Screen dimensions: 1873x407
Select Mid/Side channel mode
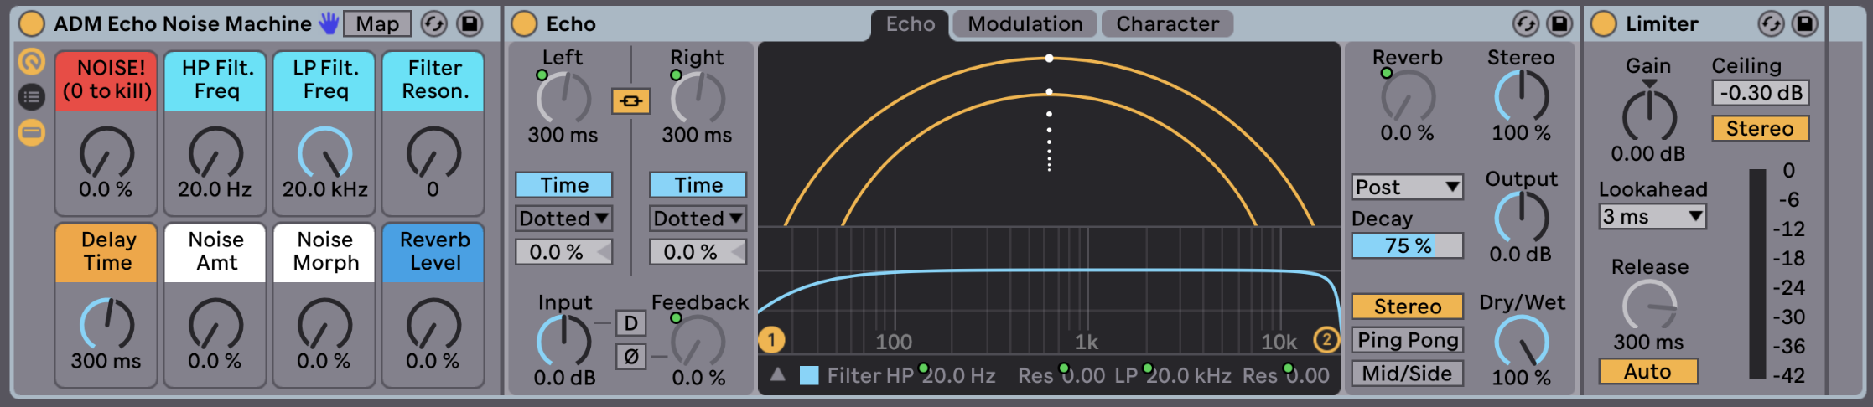click(x=1408, y=374)
